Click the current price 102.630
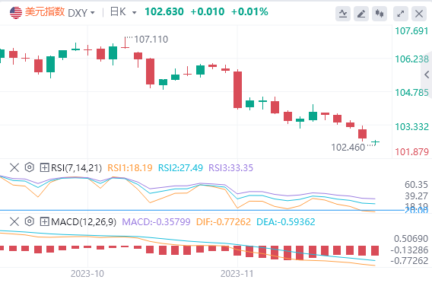Screen dimensions: 432x283 click(164, 12)
